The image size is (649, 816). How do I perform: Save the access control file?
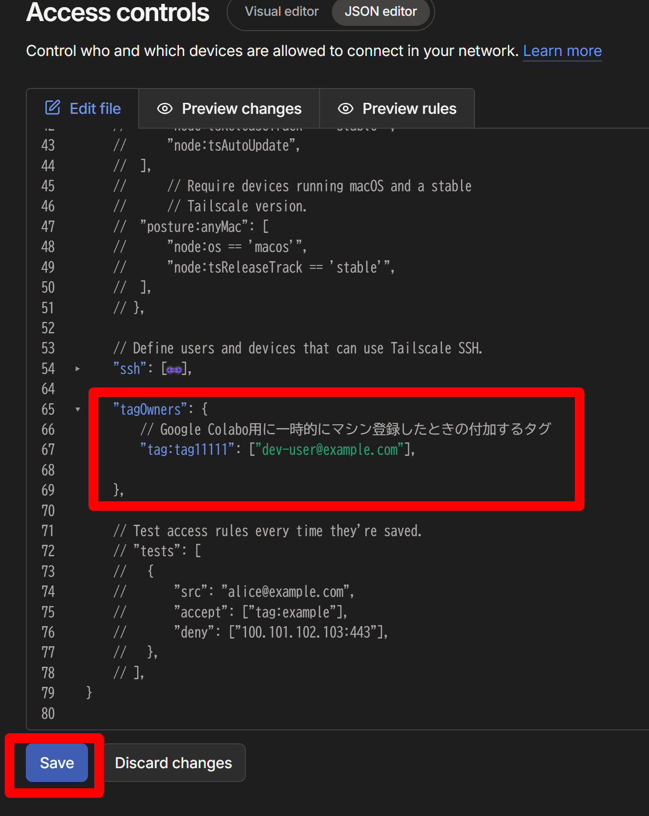click(57, 762)
